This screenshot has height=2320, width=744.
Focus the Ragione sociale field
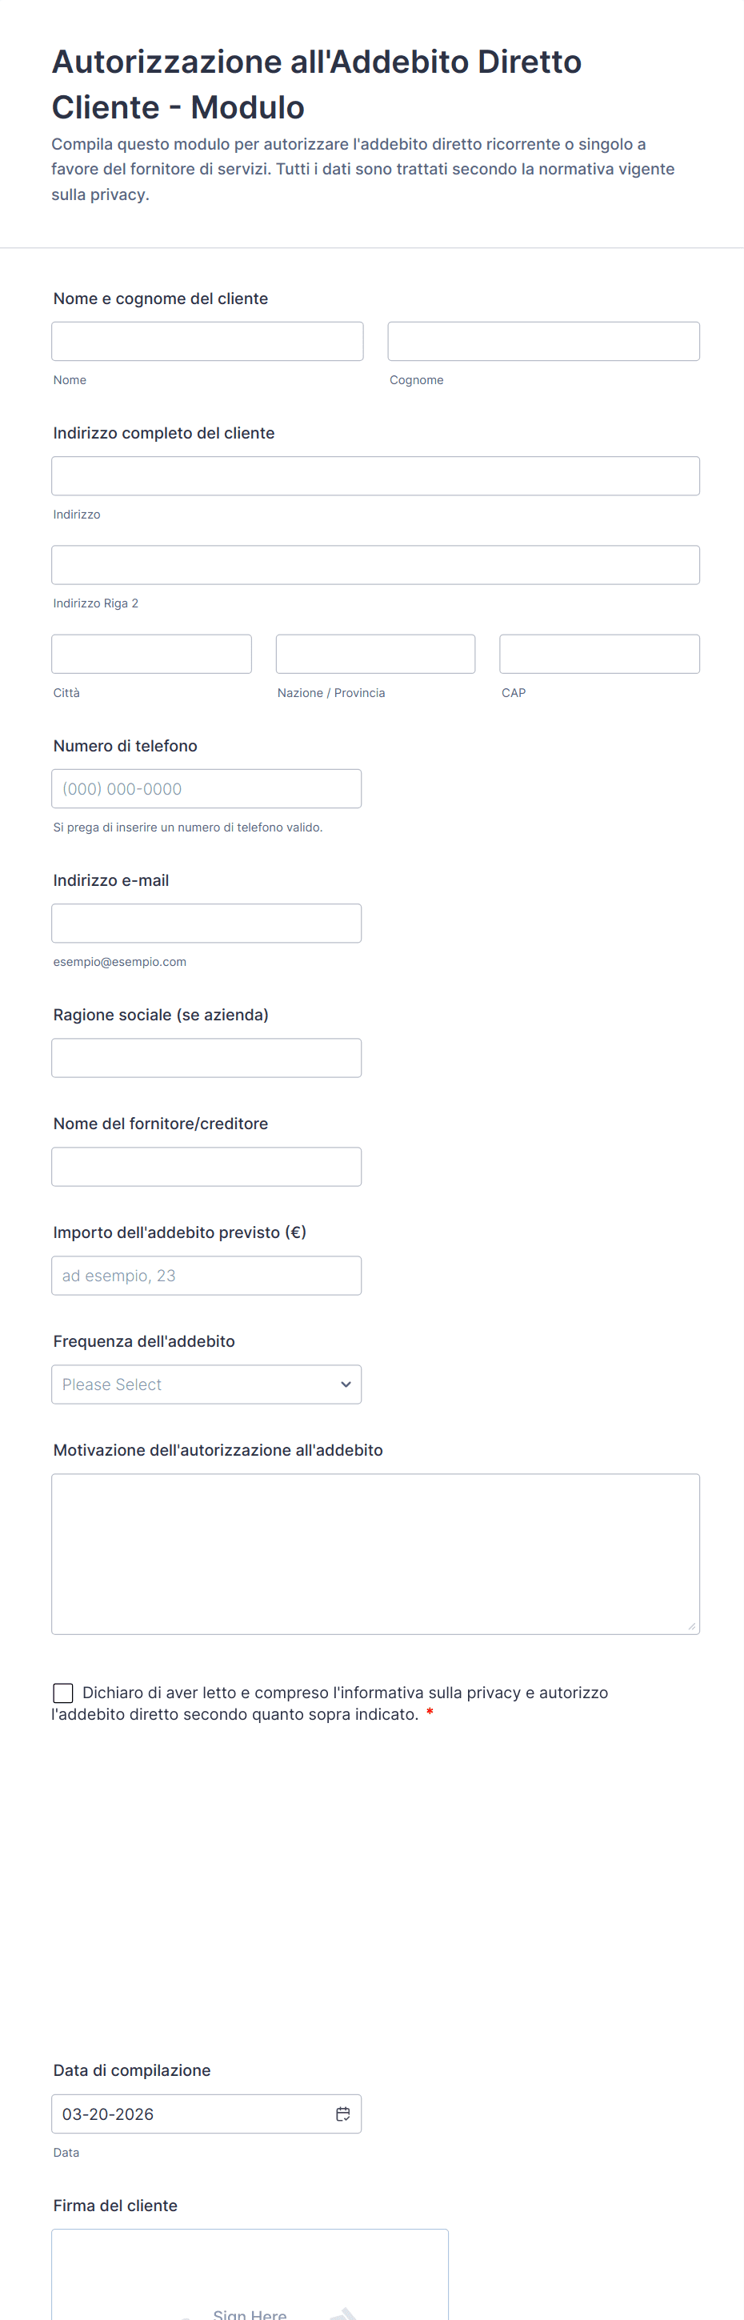tap(206, 1058)
